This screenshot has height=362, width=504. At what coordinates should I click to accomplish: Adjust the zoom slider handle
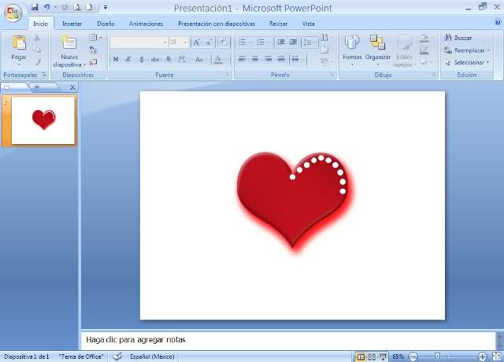437,356
